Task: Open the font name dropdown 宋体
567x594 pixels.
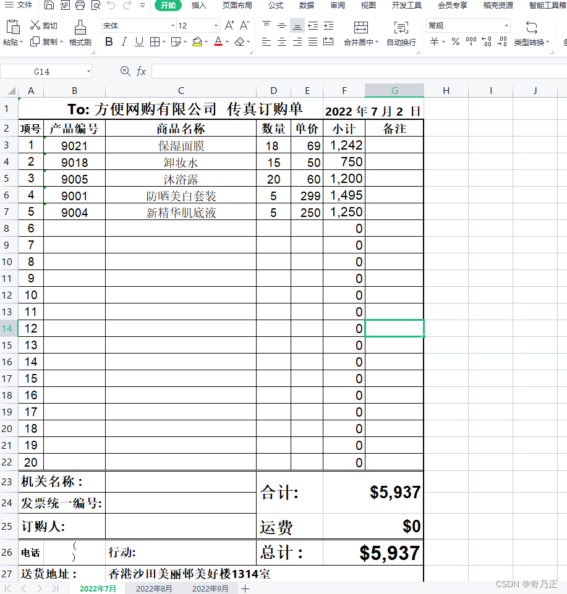Action: [173, 26]
